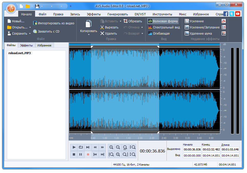Toggle loop playback mode

81,147
